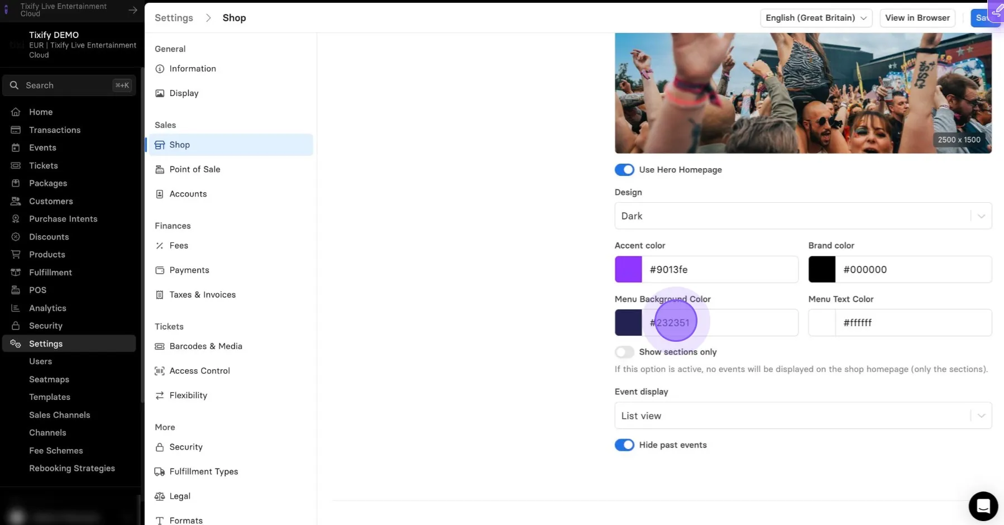Open the chat support bubble icon
This screenshot has width=1004, height=525.
(983, 506)
